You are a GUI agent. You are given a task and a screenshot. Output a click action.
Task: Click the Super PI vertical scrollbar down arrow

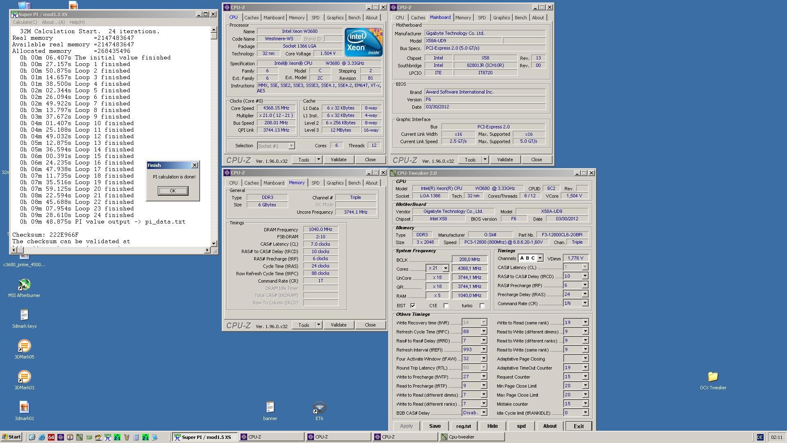click(x=214, y=244)
